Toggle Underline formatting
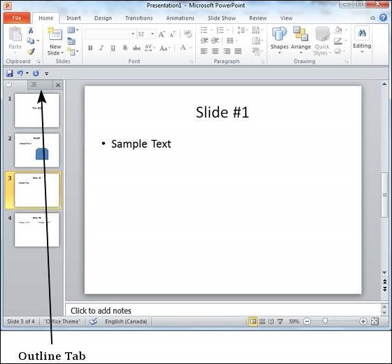 (113, 48)
